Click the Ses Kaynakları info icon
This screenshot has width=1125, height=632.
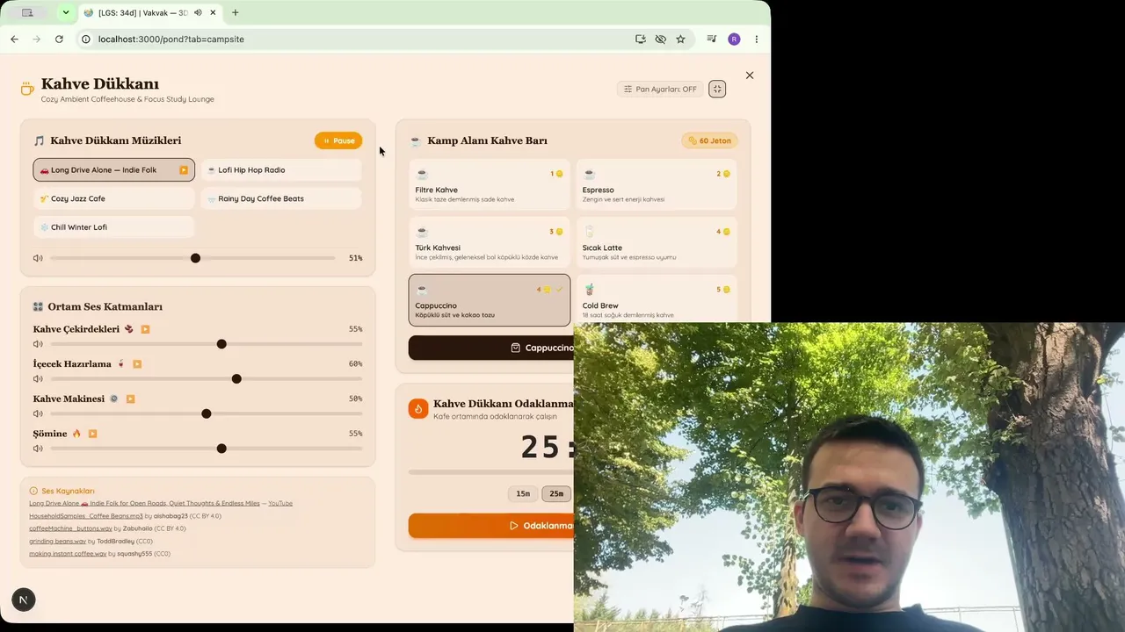33,491
